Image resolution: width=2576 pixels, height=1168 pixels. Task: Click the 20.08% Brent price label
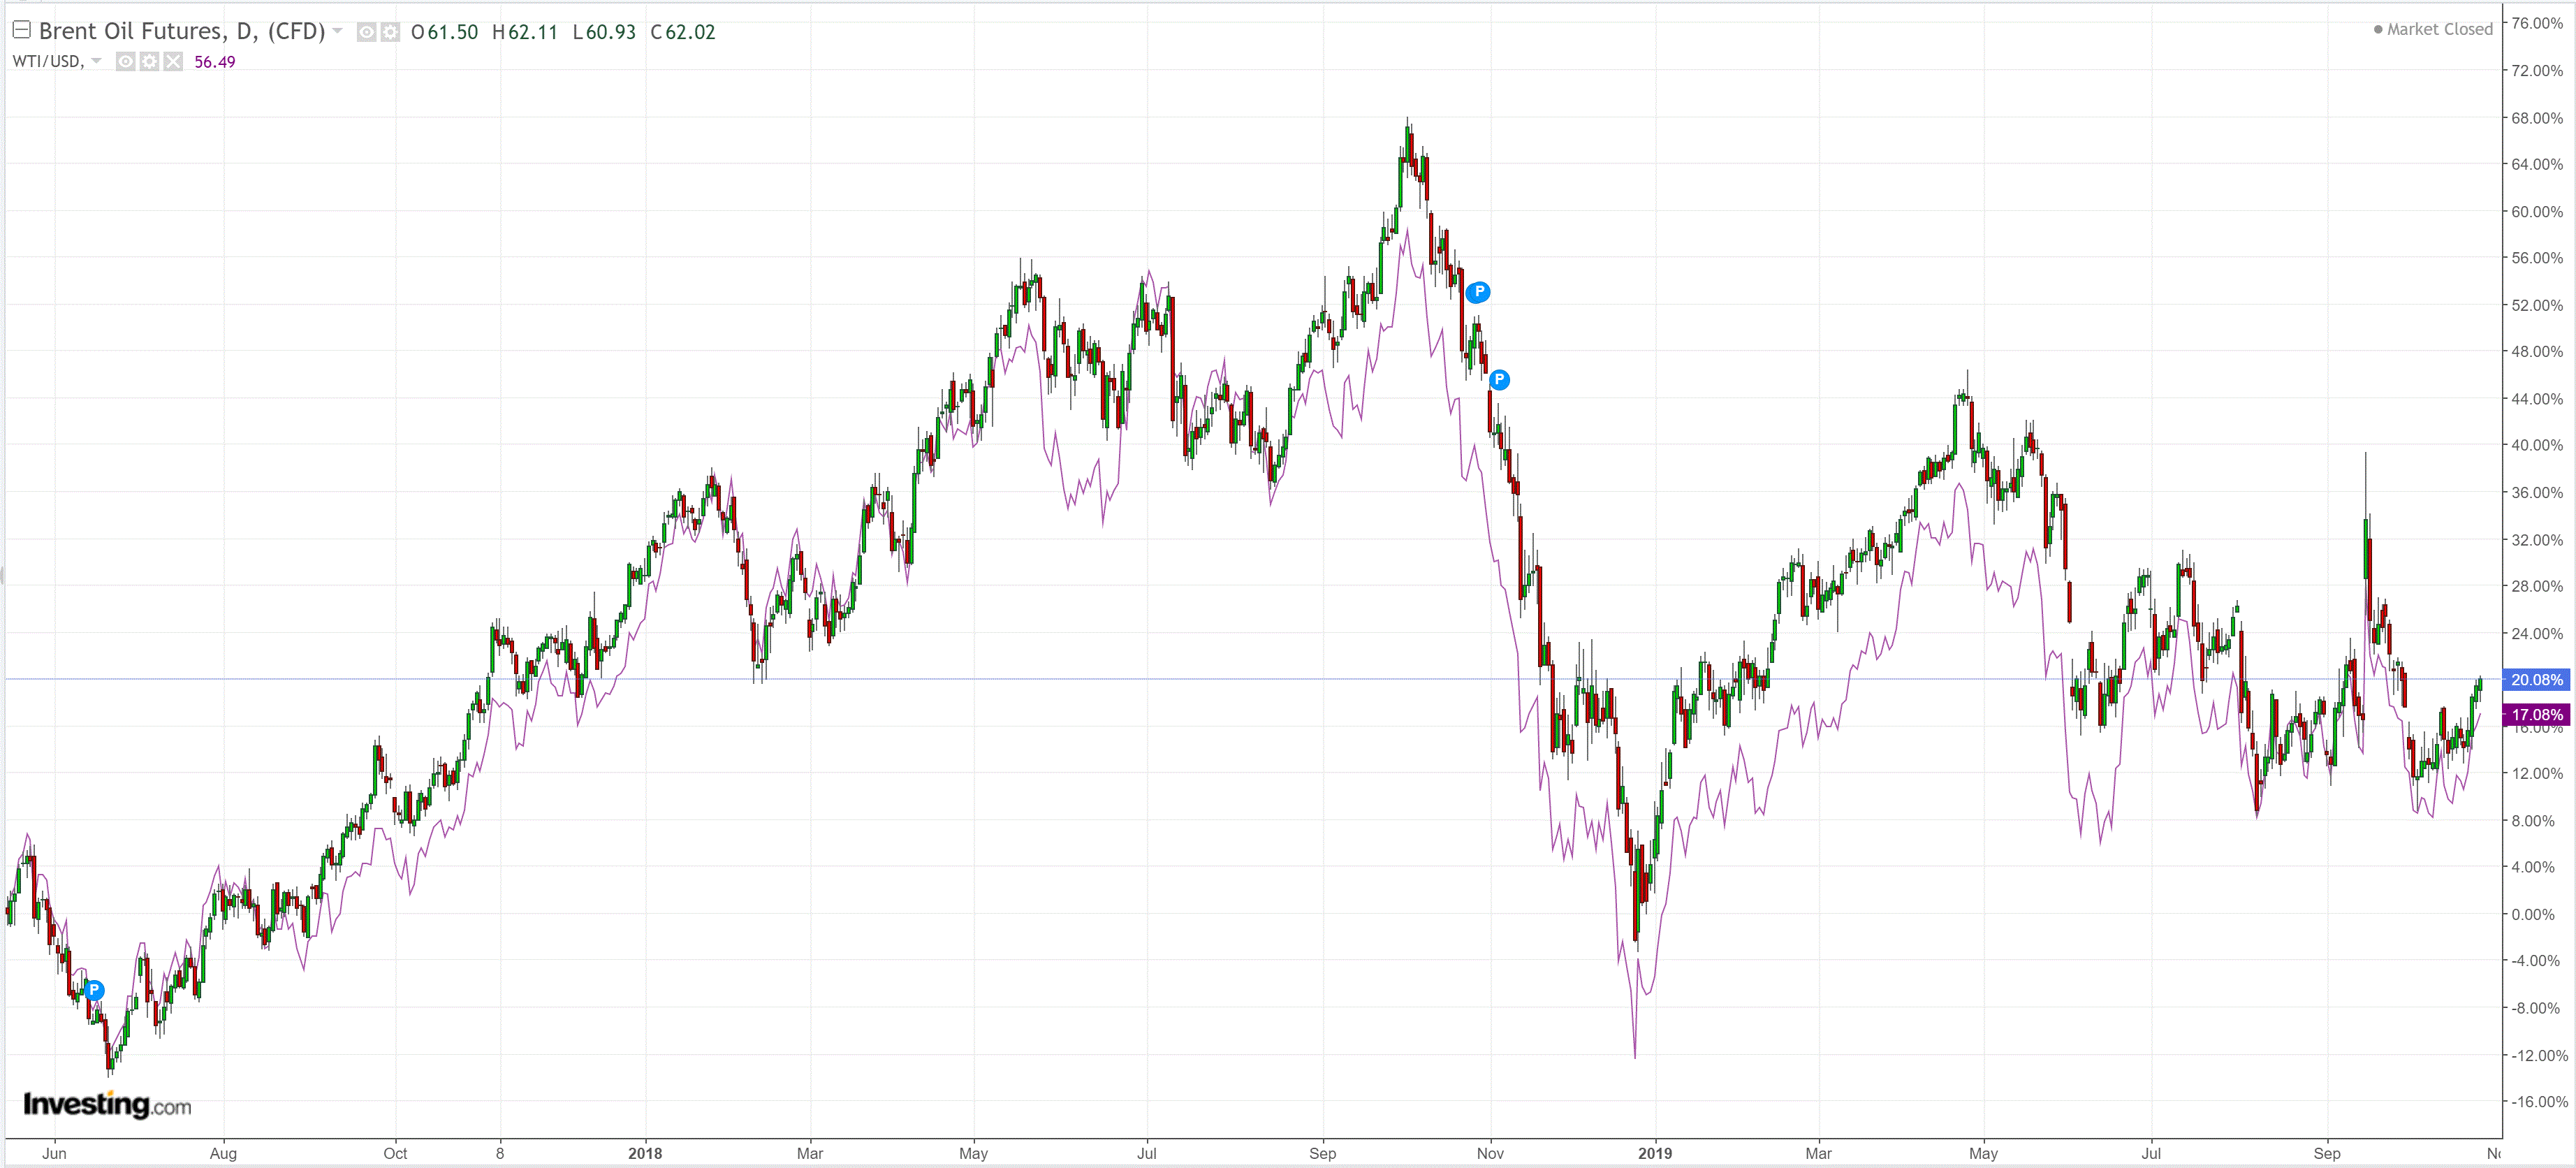click(x=2536, y=680)
